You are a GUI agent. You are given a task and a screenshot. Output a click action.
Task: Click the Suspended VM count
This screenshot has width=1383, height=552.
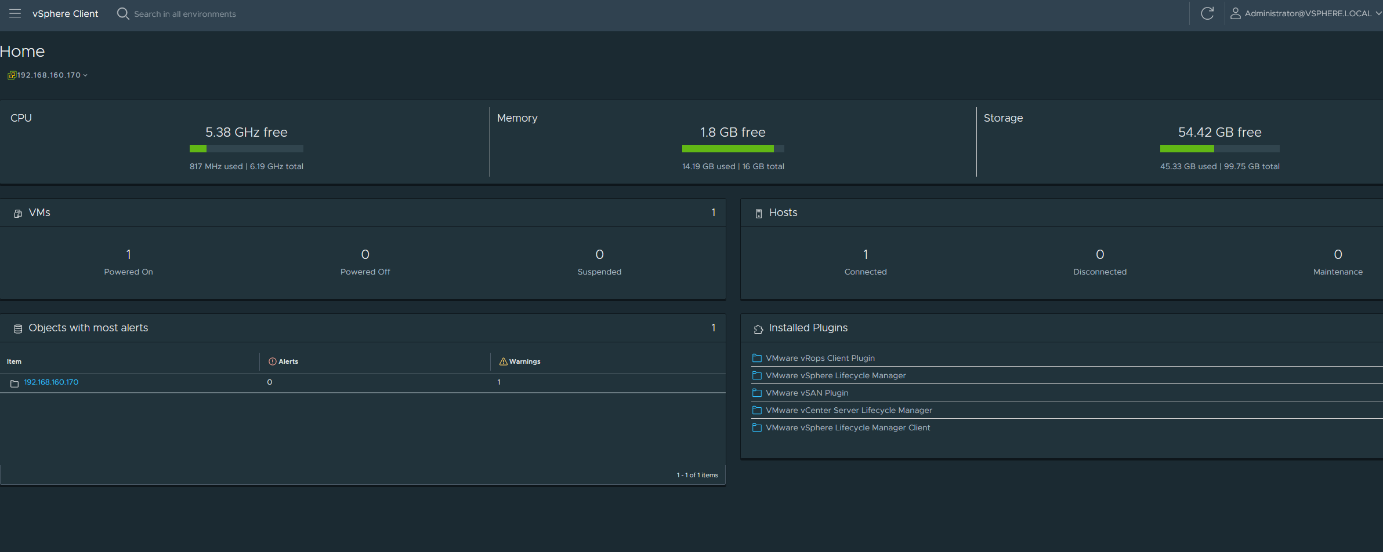(600, 254)
